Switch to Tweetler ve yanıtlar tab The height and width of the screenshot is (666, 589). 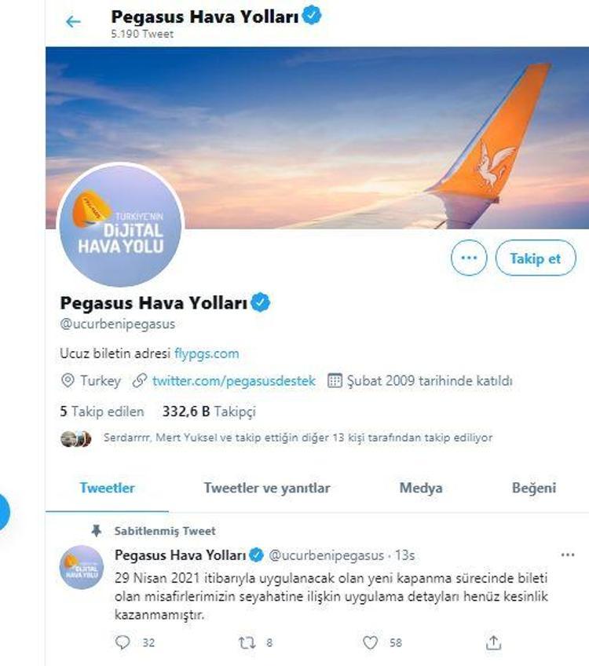(x=266, y=488)
